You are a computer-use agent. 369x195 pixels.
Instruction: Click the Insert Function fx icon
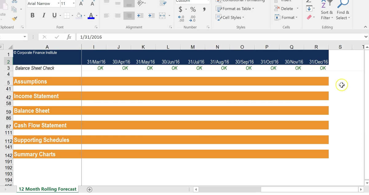[x=69, y=37]
